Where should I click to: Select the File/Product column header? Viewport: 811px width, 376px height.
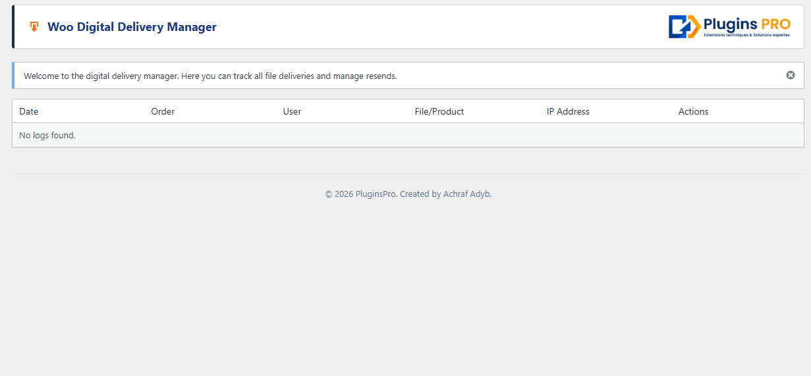click(439, 111)
